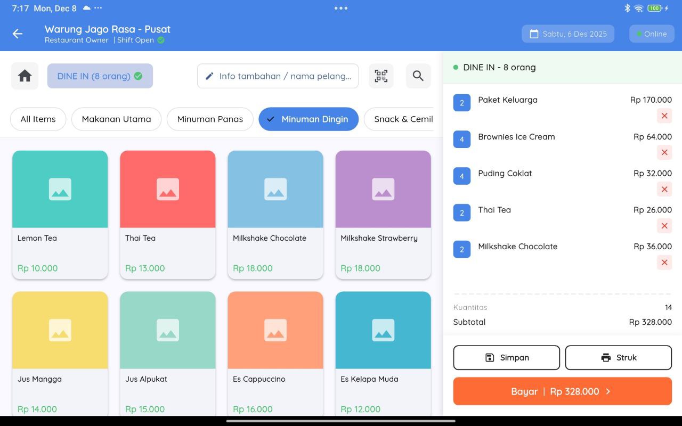The width and height of the screenshot is (682, 426).
Task: Open the DINE IN (8 orang) selector
Action: click(100, 76)
